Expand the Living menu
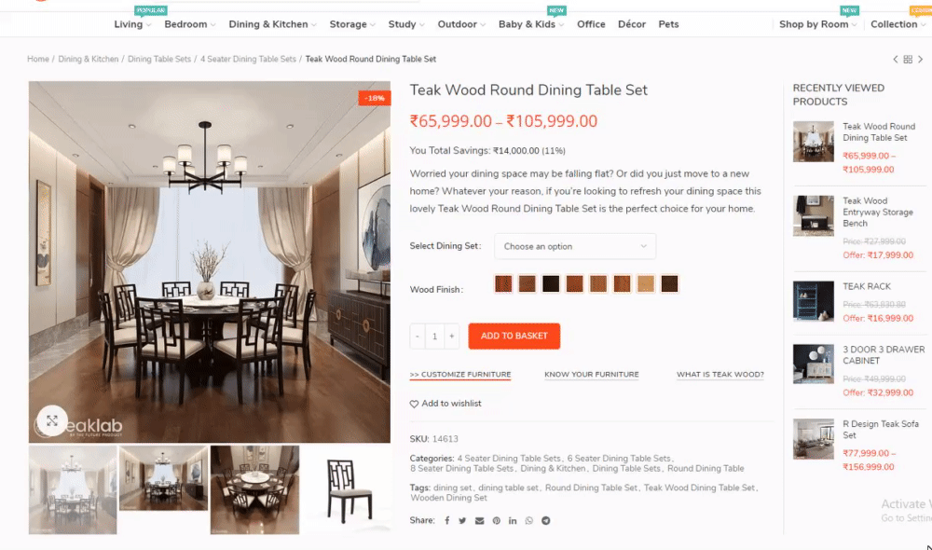 132,24
